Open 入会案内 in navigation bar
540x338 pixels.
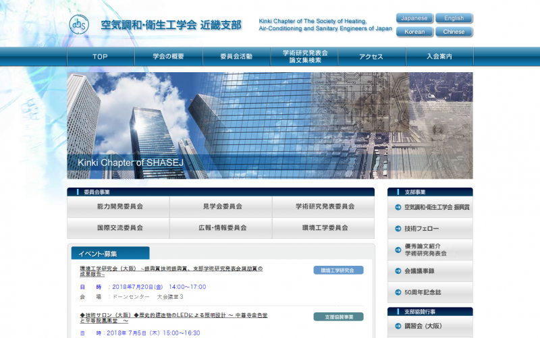pos(439,57)
